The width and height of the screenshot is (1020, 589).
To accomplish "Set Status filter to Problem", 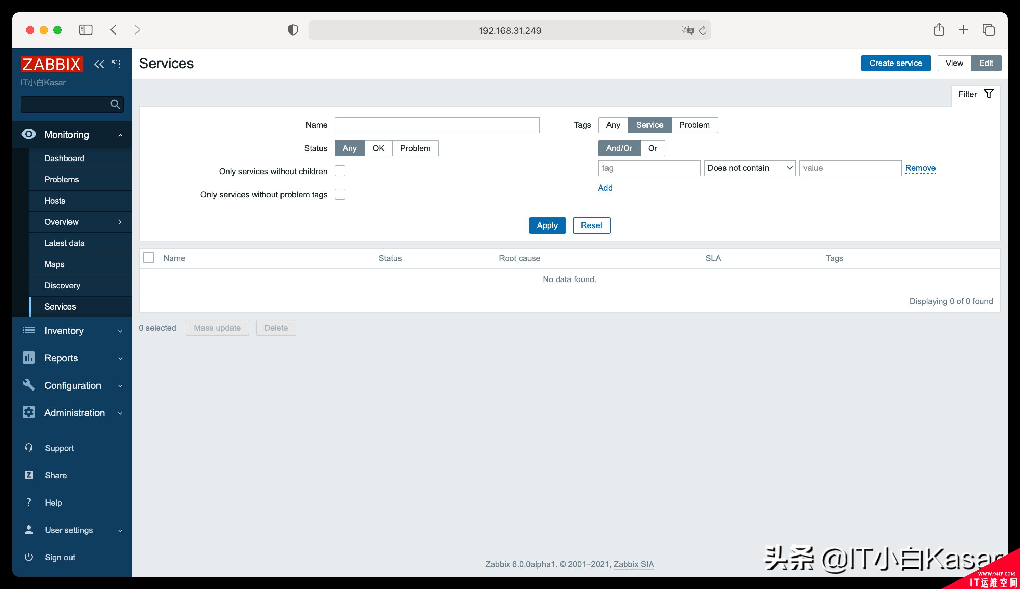I will [415, 148].
